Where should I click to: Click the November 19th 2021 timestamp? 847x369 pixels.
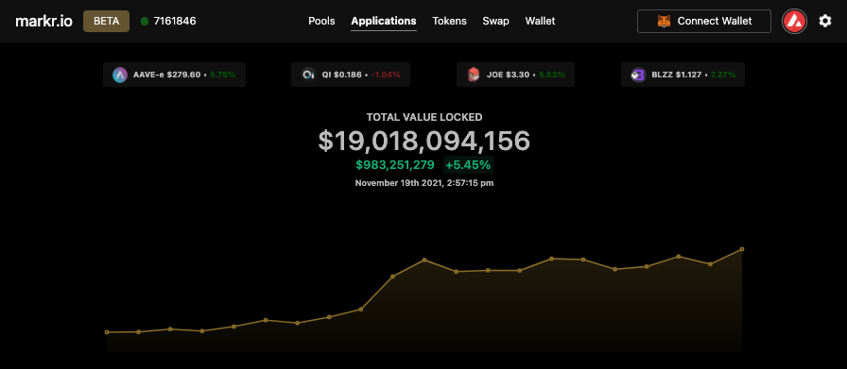coord(424,183)
